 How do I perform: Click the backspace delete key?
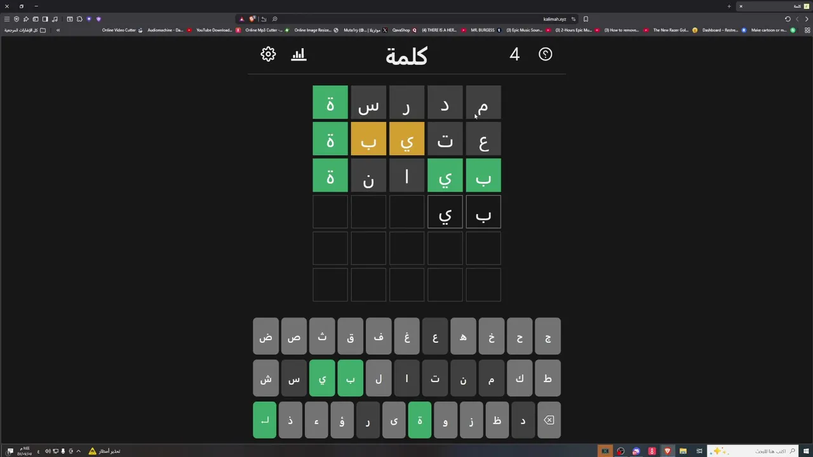tap(549, 420)
